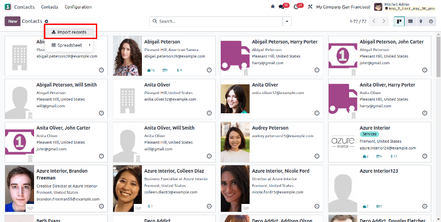Click the Contacts breadcrumb title

[x=32, y=21]
